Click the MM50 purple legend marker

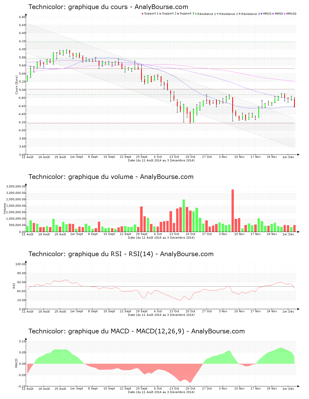[273, 14]
